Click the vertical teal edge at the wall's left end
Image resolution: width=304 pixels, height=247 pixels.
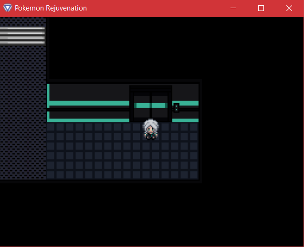[48, 95]
